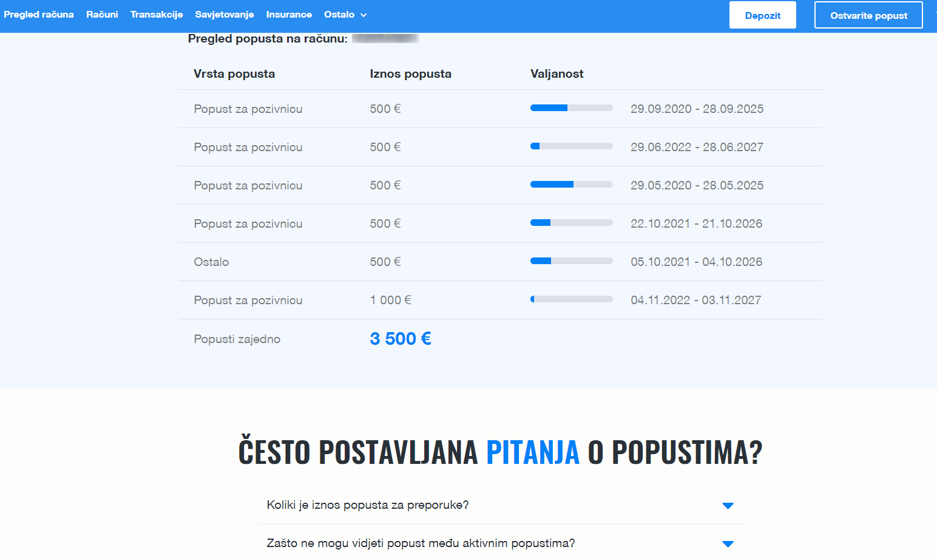Viewport: 937px width, 558px height.
Task: Click the Ostvarite popust button
Action: pyautogui.click(x=868, y=15)
